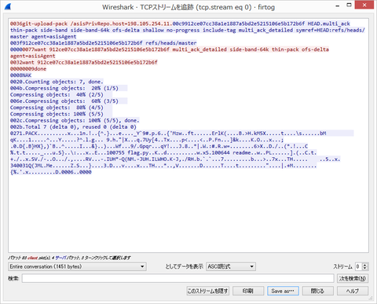Focus the 検索 search text field

point(178,278)
